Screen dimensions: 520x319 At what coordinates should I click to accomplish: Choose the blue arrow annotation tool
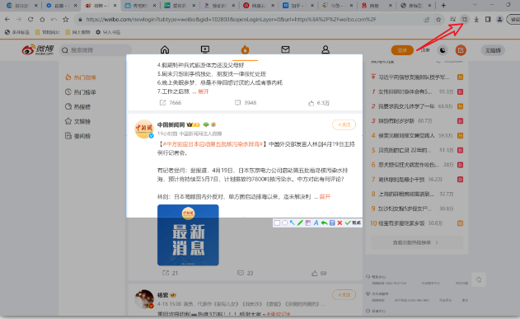pos(293,223)
